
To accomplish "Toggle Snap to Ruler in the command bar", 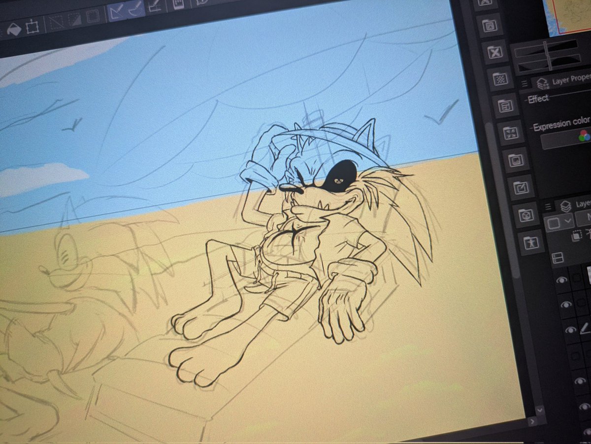I will 117,12.
